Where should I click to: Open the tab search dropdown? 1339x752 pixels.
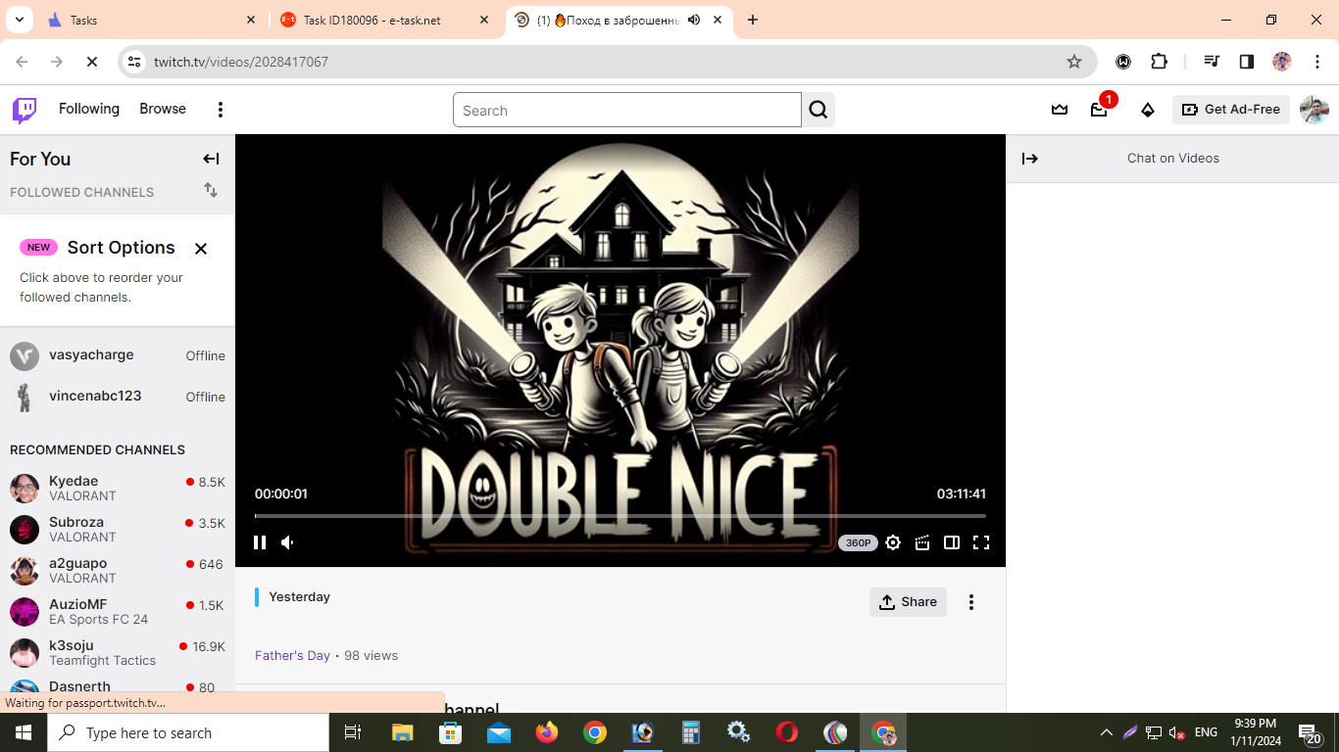(x=19, y=20)
